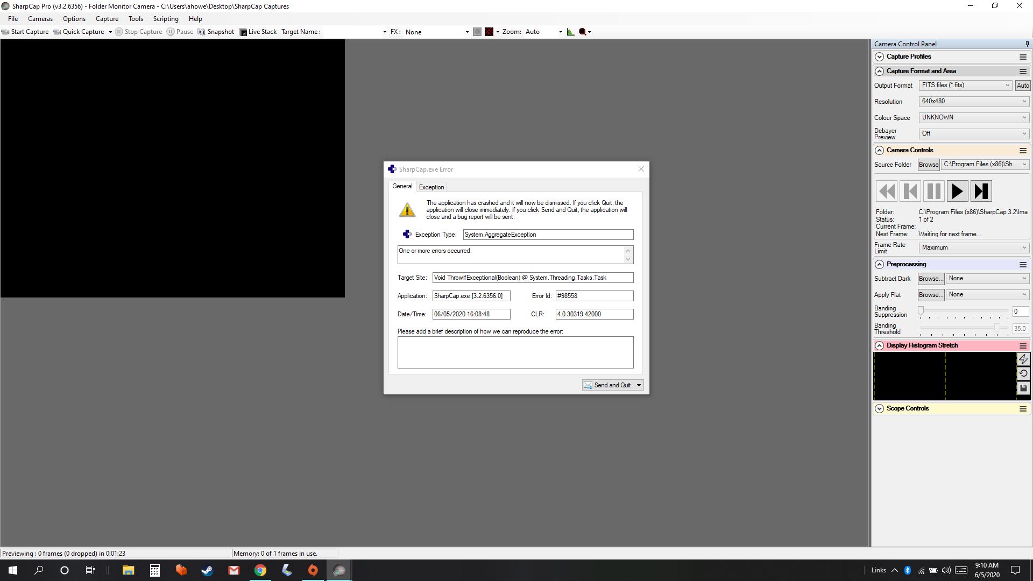This screenshot has width=1033, height=581.
Task: Collapse the Display Histogram Stretch section
Action: tap(879, 345)
